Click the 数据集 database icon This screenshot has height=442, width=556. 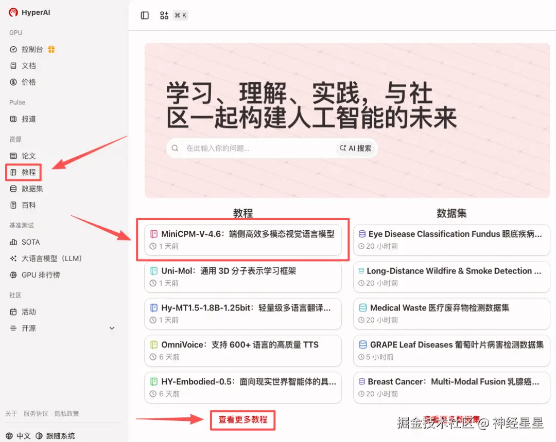coord(13,189)
